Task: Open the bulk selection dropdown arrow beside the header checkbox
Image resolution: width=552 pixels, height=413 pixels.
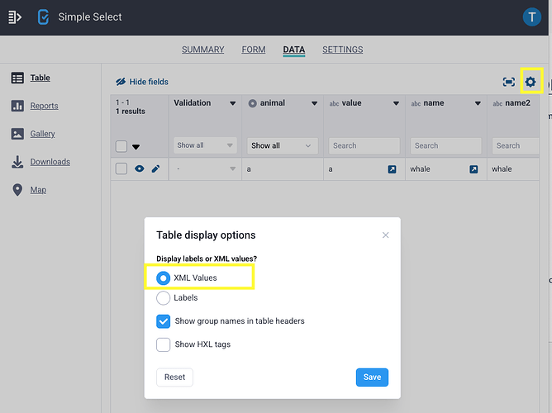Action: (x=136, y=147)
